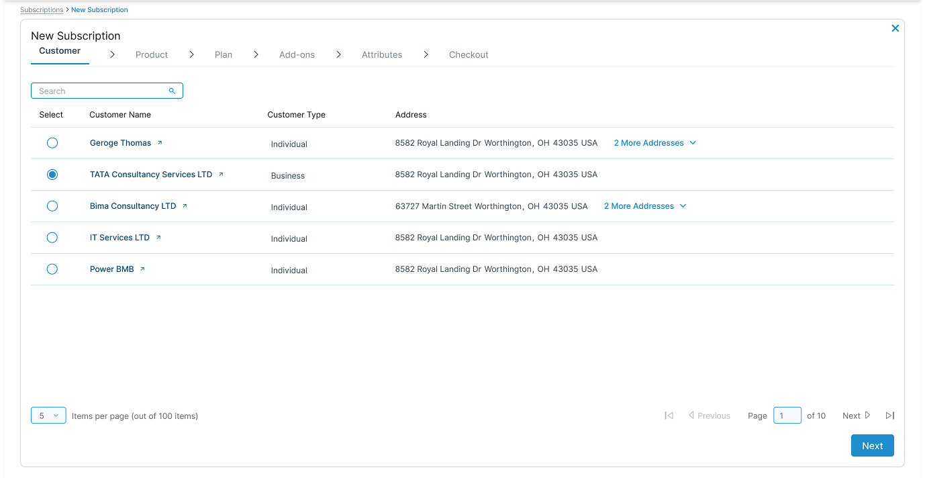Image resolution: width=925 pixels, height=478 pixels.
Task: Focus the customer Search field
Action: click(x=107, y=91)
